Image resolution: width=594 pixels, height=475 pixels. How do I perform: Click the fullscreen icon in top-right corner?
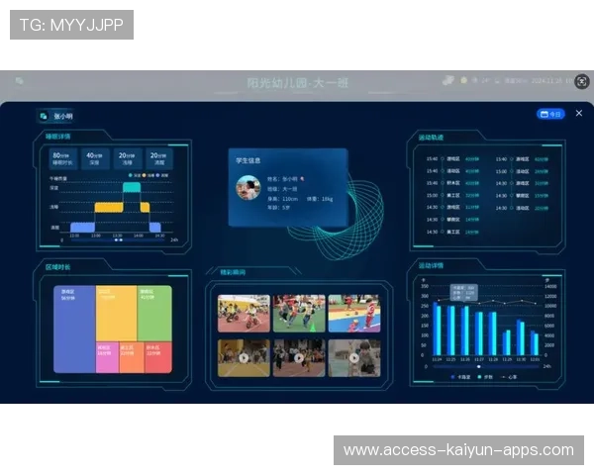click(582, 81)
